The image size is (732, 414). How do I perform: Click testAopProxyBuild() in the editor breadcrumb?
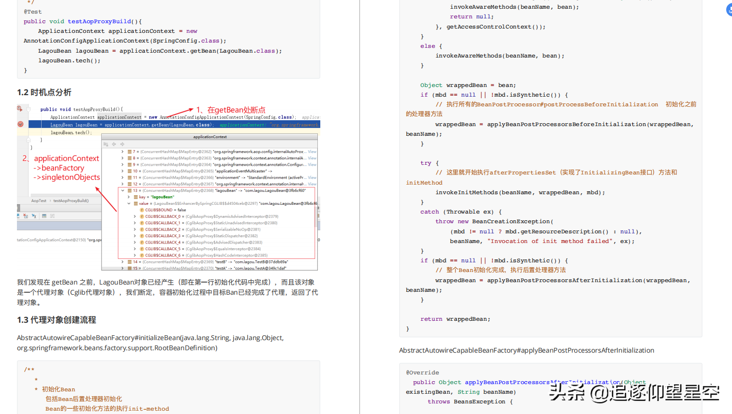(x=71, y=200)
